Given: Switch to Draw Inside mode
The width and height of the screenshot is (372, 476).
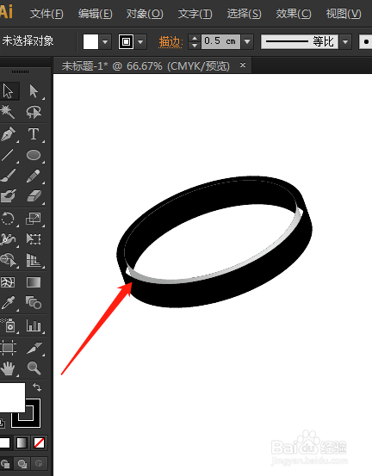Looking at the screenshot, I should (x=39, y=464).
